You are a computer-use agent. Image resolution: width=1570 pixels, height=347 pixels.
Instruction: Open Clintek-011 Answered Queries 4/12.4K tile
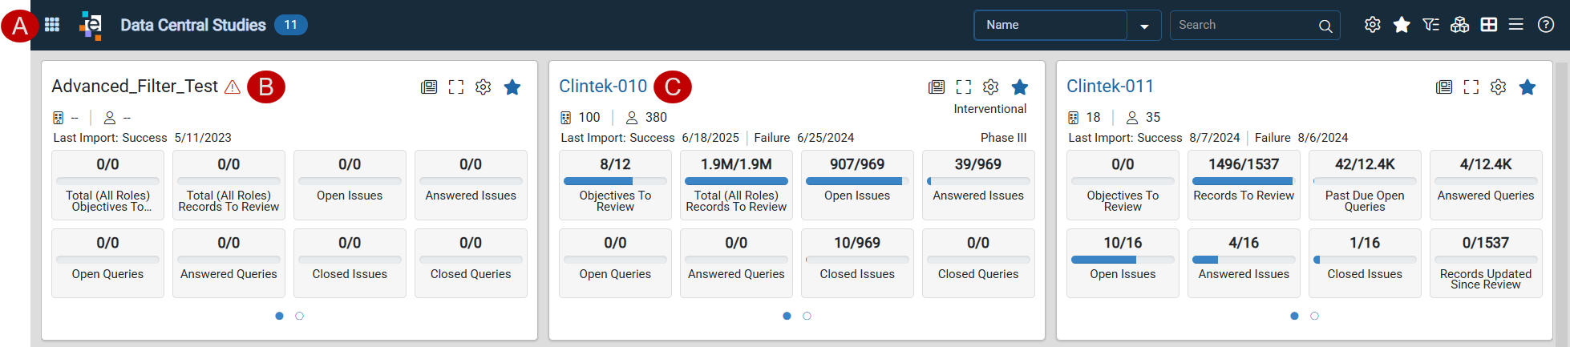click(x=1486, y=185)
